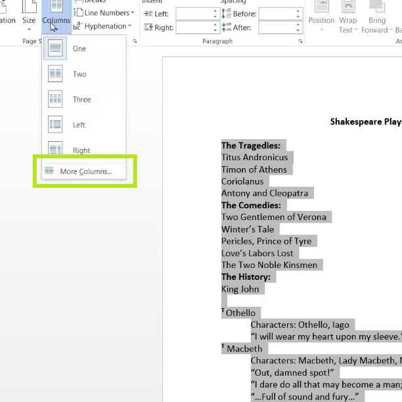Decrease the Spacing Before value
The width and height of the screenshot is (402, 402).
click(298, 16)
